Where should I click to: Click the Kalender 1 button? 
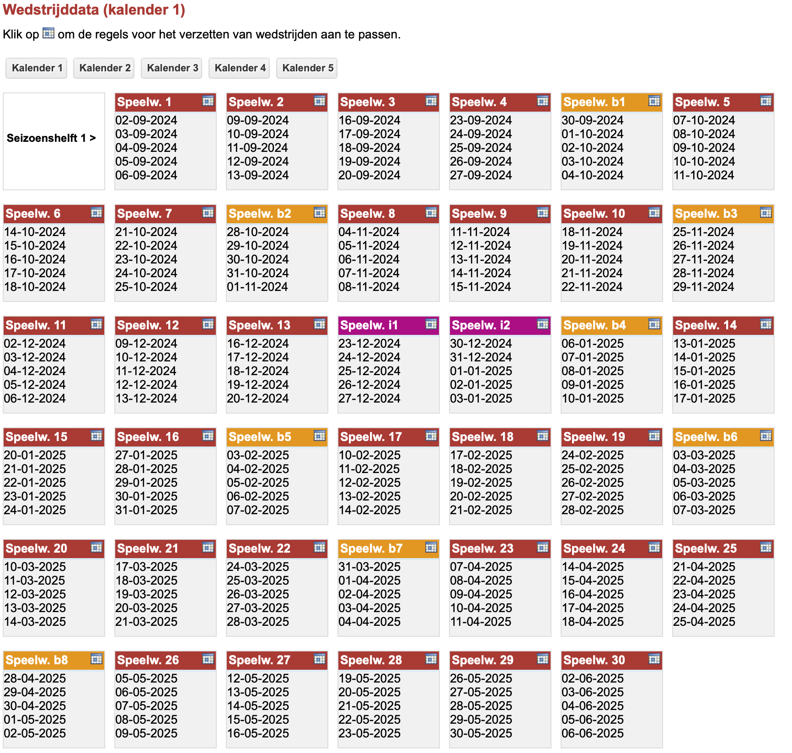[x=37, y=68]
